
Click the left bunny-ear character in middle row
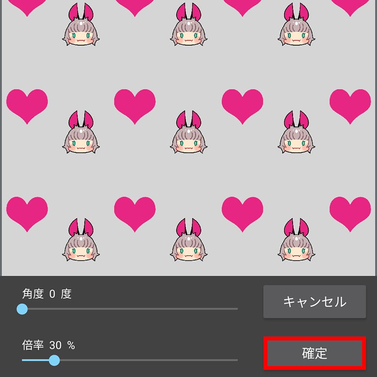(x=81, y=132)
